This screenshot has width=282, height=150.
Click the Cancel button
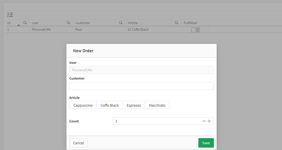tap(78, 143)
